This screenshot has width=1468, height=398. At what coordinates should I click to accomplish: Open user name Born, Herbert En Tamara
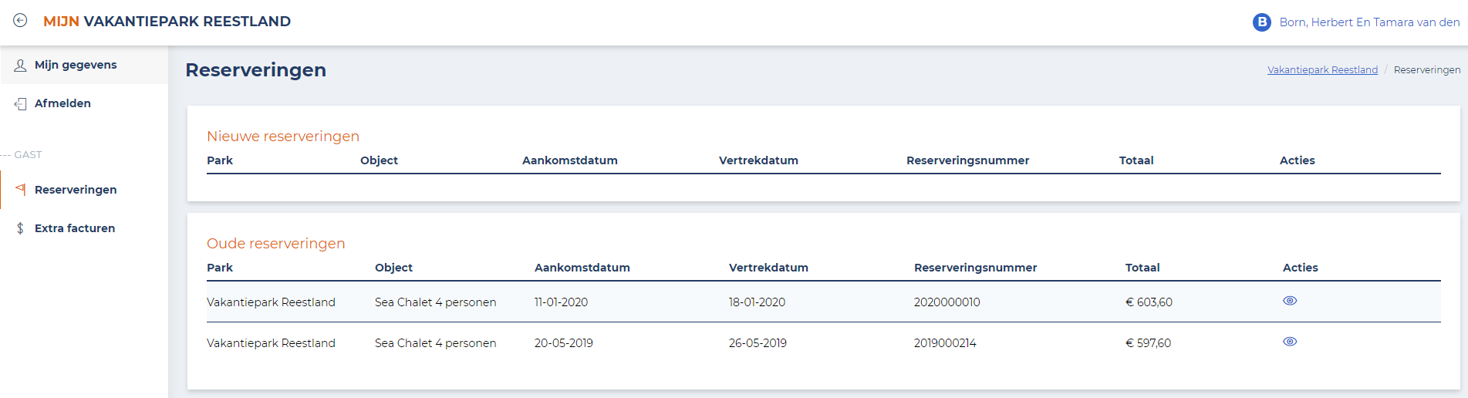point(1369,22)
